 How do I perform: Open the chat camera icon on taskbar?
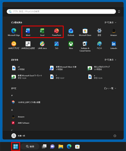(x=52, y=146)
